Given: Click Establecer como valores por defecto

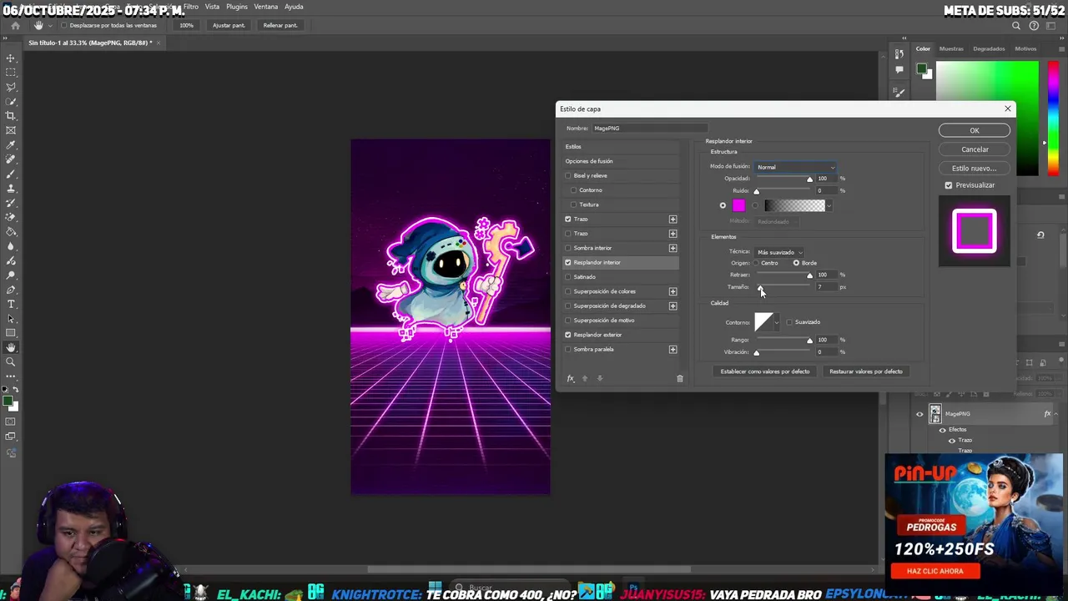Looking at the screenshot, I should 765,371.
